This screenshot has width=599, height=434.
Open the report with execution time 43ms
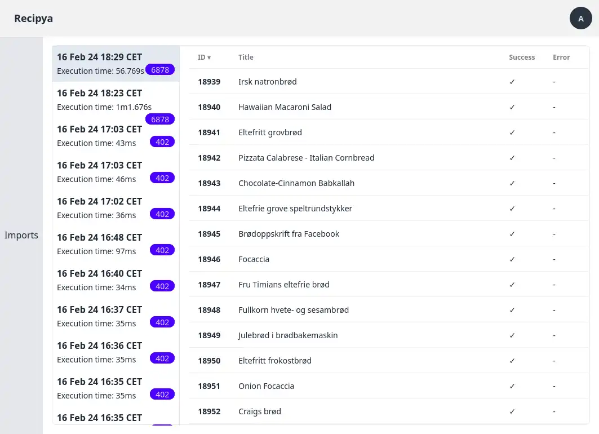116,136
